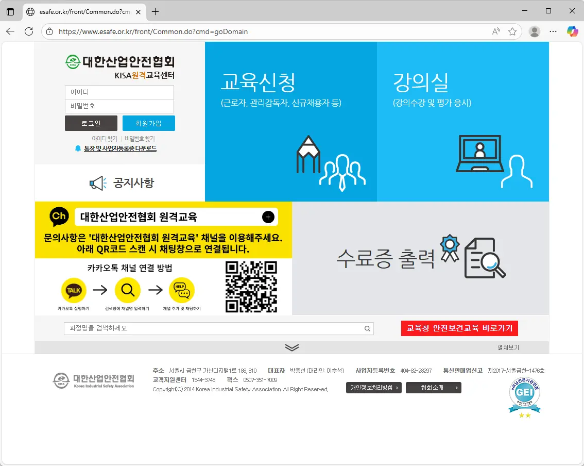Click 교육청 안전보건교육 바로가기 red button
584x466 pixels.
pos(459,328)
